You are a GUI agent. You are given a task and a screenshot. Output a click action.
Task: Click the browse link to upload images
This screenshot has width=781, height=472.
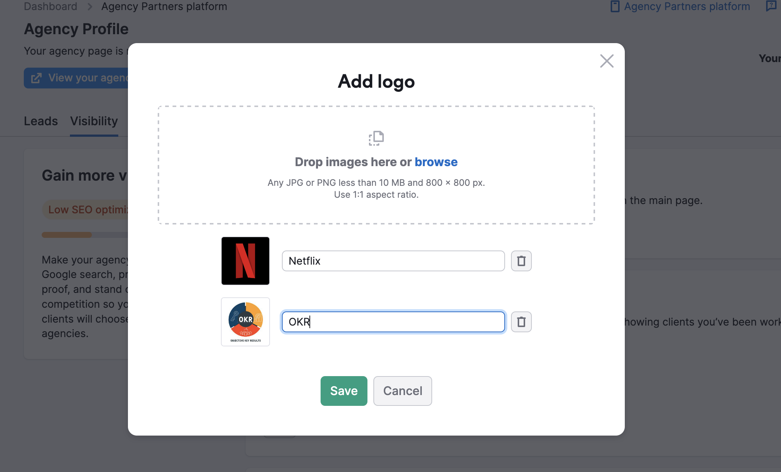[x=436, y=162]
